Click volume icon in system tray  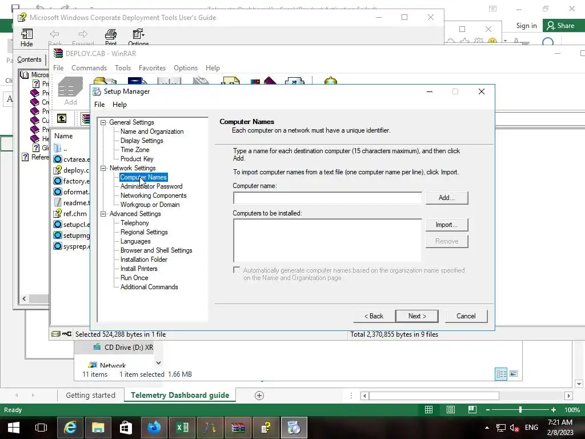515,428
